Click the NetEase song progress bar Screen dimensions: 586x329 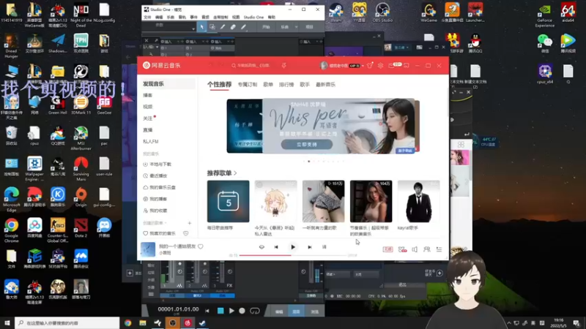pyautogui.click(x=292, y=255)
